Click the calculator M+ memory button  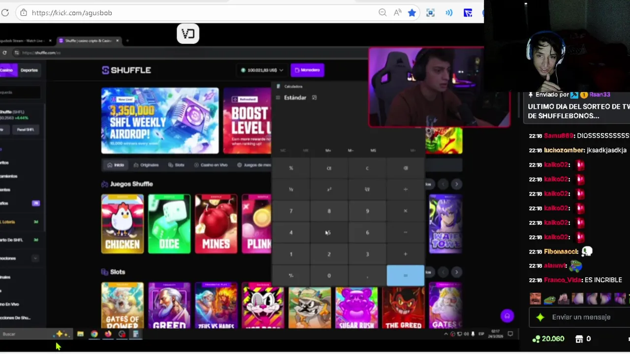tap(328, 150)
